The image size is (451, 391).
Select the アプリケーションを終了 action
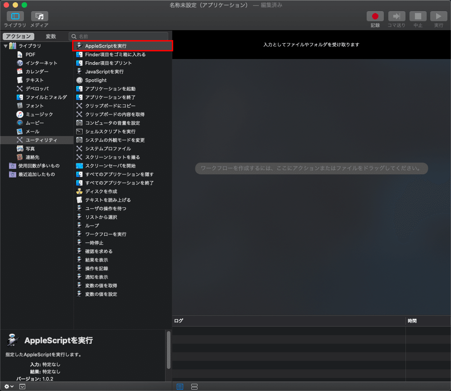click(123, 97)
